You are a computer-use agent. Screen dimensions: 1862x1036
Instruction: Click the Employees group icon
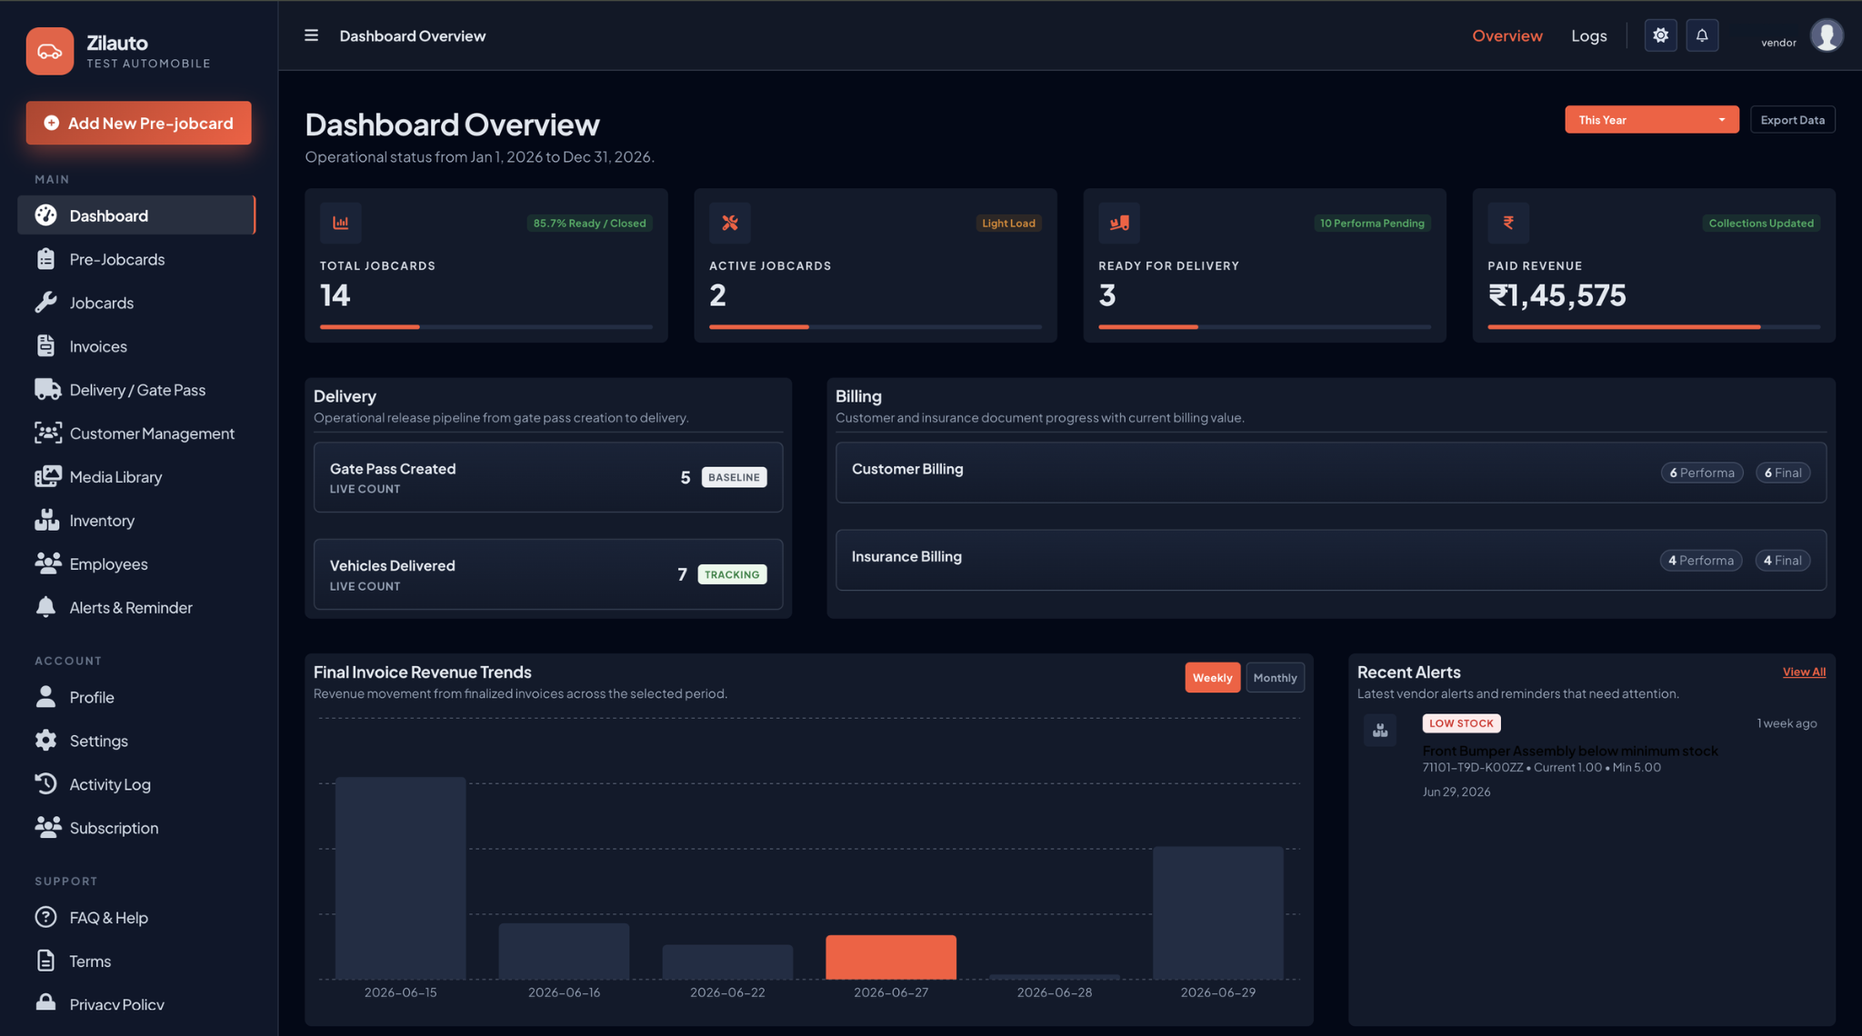[48, 563]
